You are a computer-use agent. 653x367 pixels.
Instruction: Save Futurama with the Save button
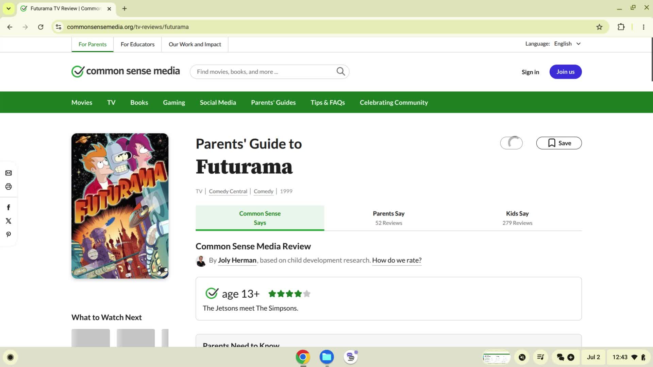(x=559, y=143)
